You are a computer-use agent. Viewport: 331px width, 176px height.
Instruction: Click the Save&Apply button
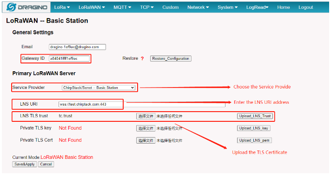click(25, 164)
